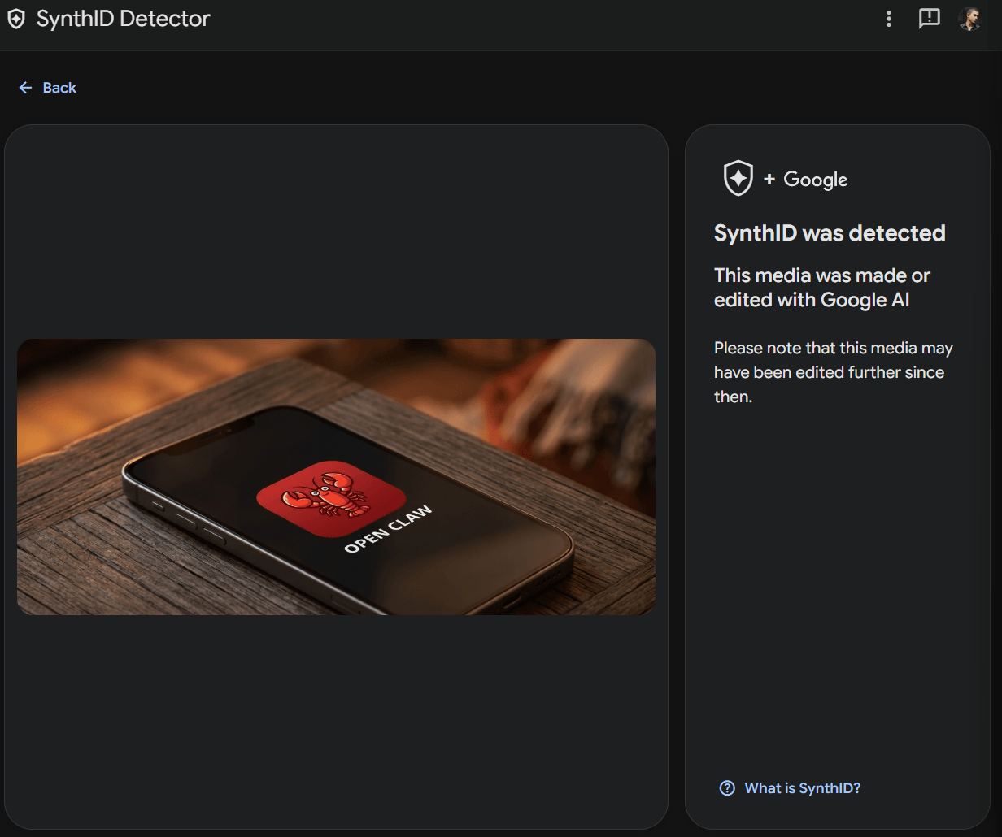
Task: Click the 'SynthID was detected' heading
Action: (x=830, y=233)
